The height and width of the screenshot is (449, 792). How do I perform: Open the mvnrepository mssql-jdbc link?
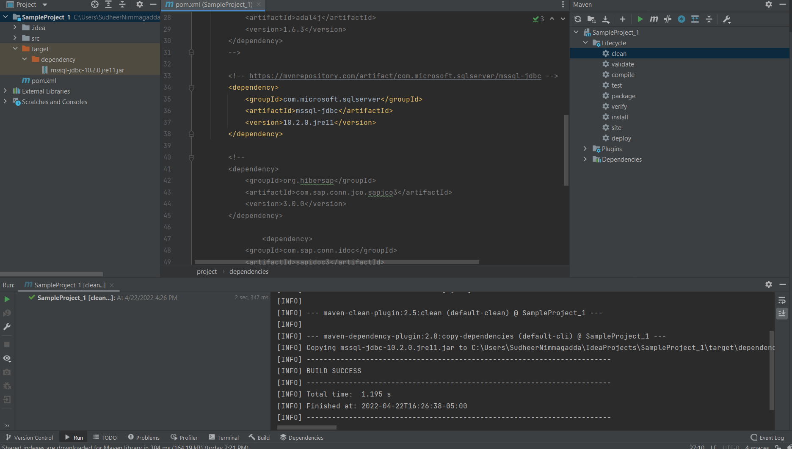point(395,76)
